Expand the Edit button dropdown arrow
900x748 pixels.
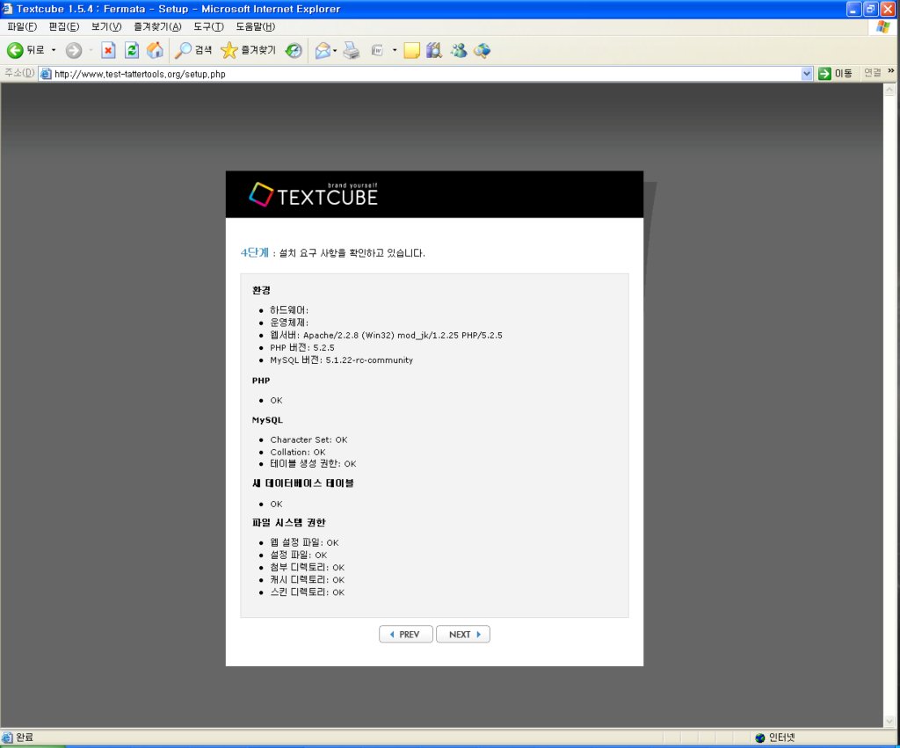[x=395, y=50]
